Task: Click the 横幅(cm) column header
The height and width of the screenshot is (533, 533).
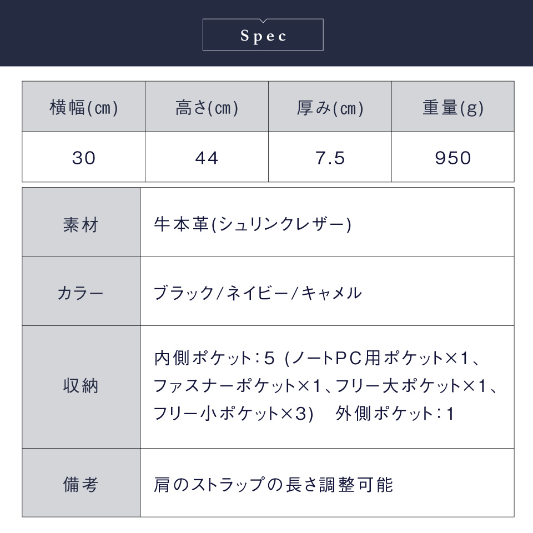Action: (84, 107)
